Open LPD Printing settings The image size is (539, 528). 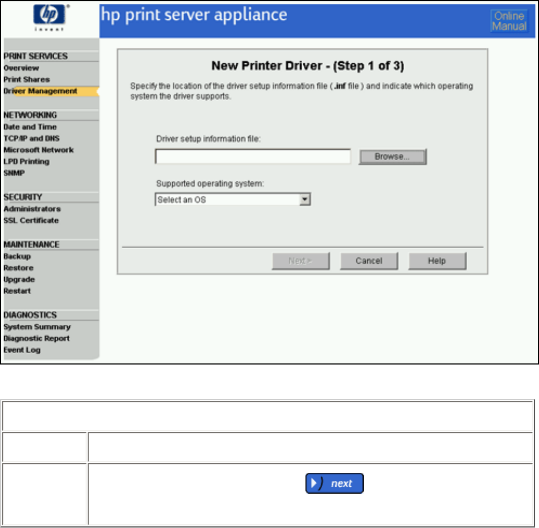[26, 161]
